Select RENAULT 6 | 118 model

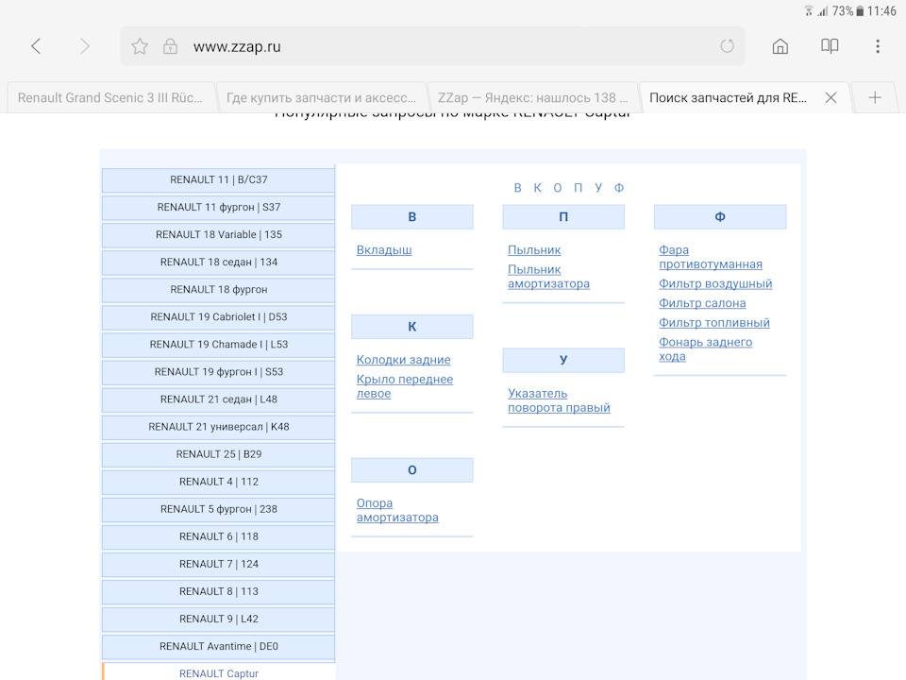click(x=218, y=536)
